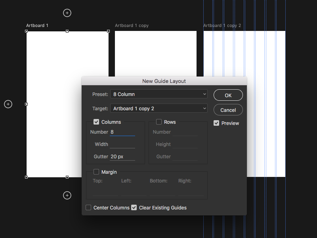
Task: Disable the Preview checkbox
Action: [x=216, y=123]
